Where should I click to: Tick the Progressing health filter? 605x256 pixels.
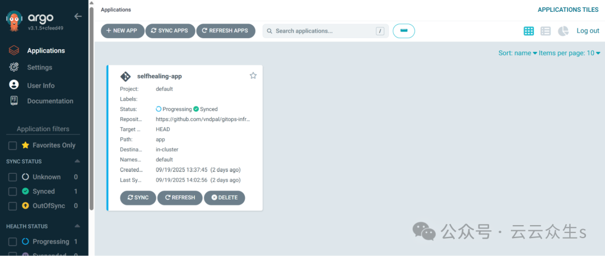[x=13, y=241]
